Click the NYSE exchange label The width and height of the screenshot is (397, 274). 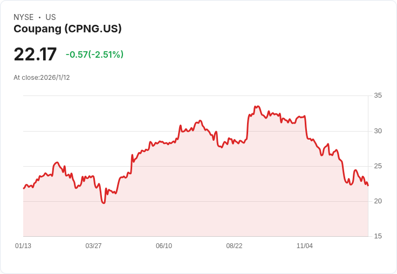[x=24, y=17]
